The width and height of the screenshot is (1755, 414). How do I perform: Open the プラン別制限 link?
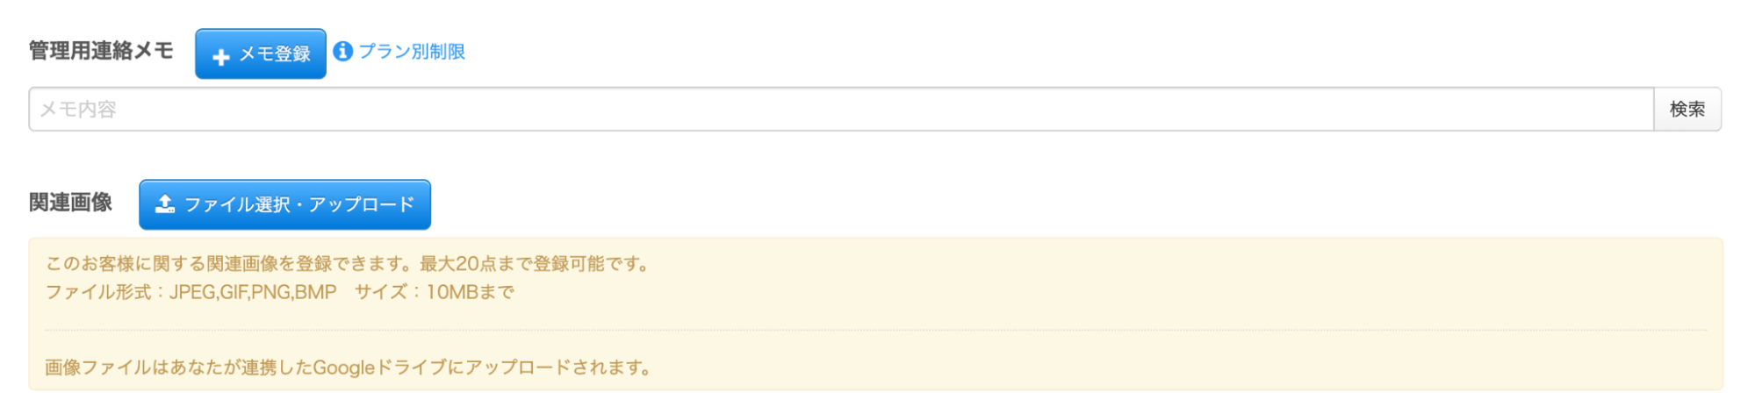click(412, 52)
